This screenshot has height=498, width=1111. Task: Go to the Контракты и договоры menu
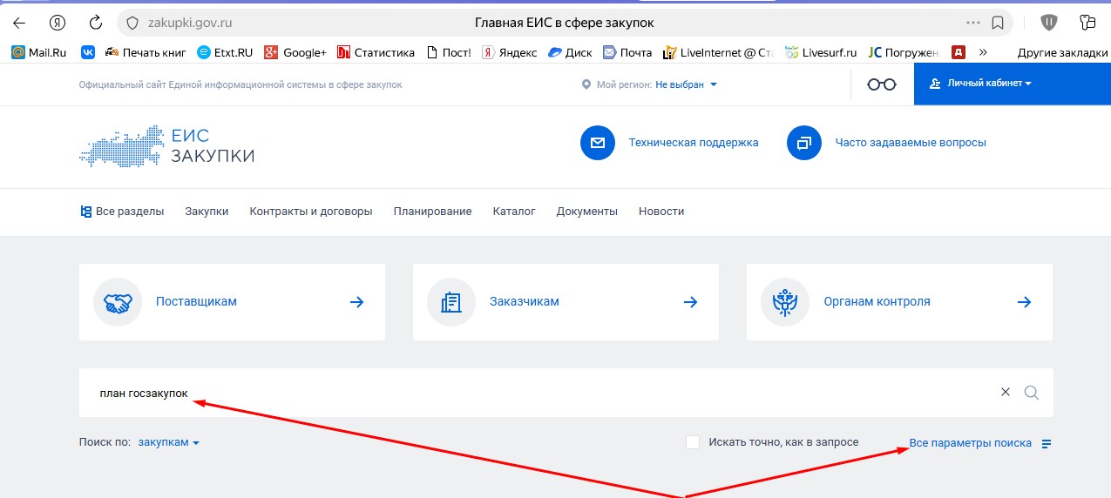click(310, 212)
